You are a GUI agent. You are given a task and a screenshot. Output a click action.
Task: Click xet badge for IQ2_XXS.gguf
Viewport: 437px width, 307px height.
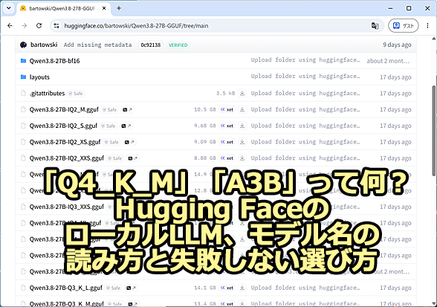click(x=227, y=158)
